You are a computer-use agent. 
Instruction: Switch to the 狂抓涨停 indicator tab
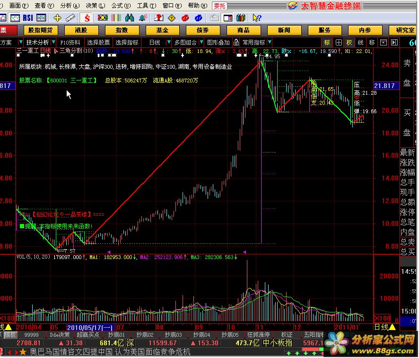point(258,335)
